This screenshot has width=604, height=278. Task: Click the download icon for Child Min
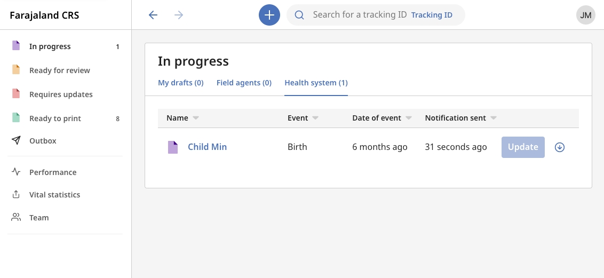[x=559, y=147]
